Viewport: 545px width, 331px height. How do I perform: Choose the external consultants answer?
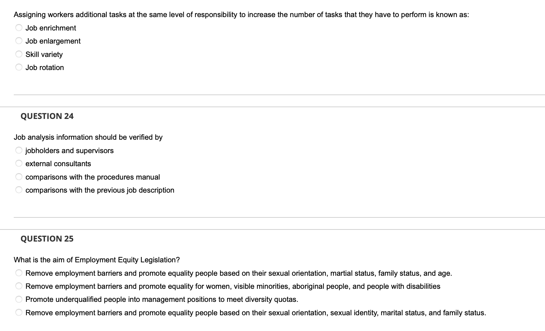[x=19, y=163]
